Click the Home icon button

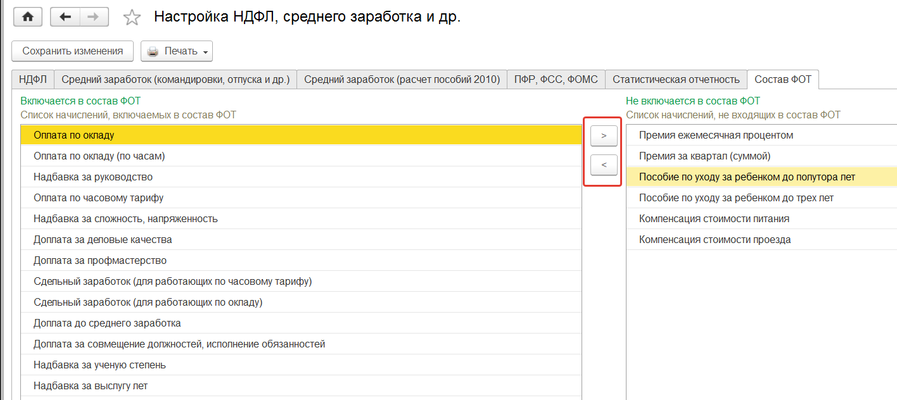pyautogui.click(x=27, y=17)
